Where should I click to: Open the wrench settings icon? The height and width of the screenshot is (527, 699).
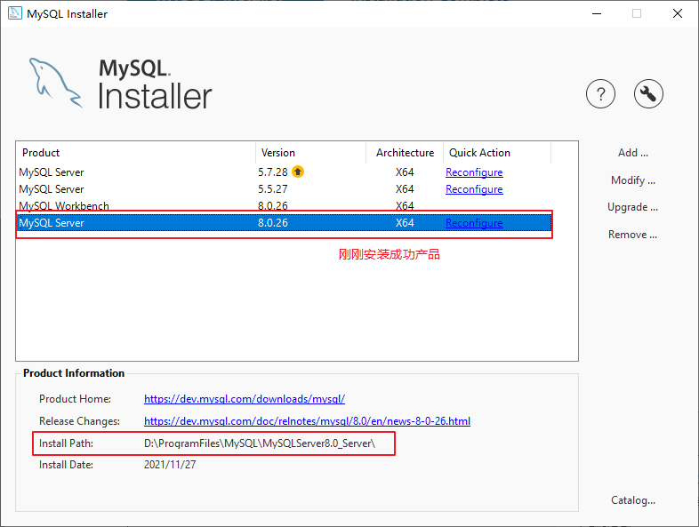648,94
